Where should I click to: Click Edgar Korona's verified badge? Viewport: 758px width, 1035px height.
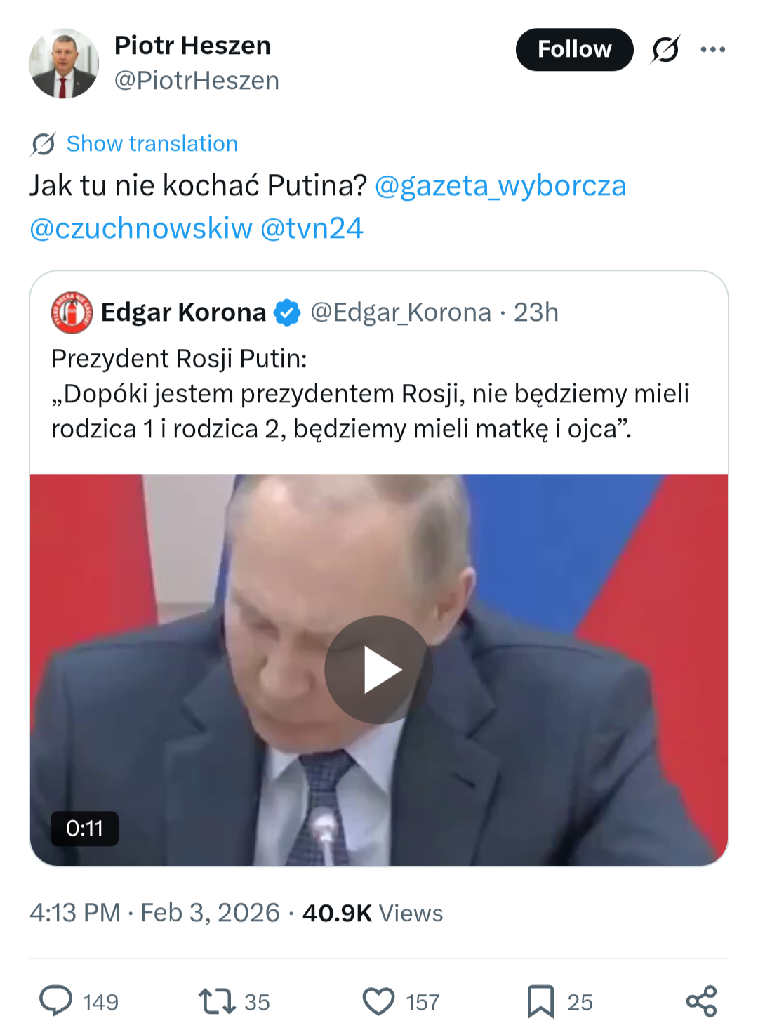click(x=287, y=312)
